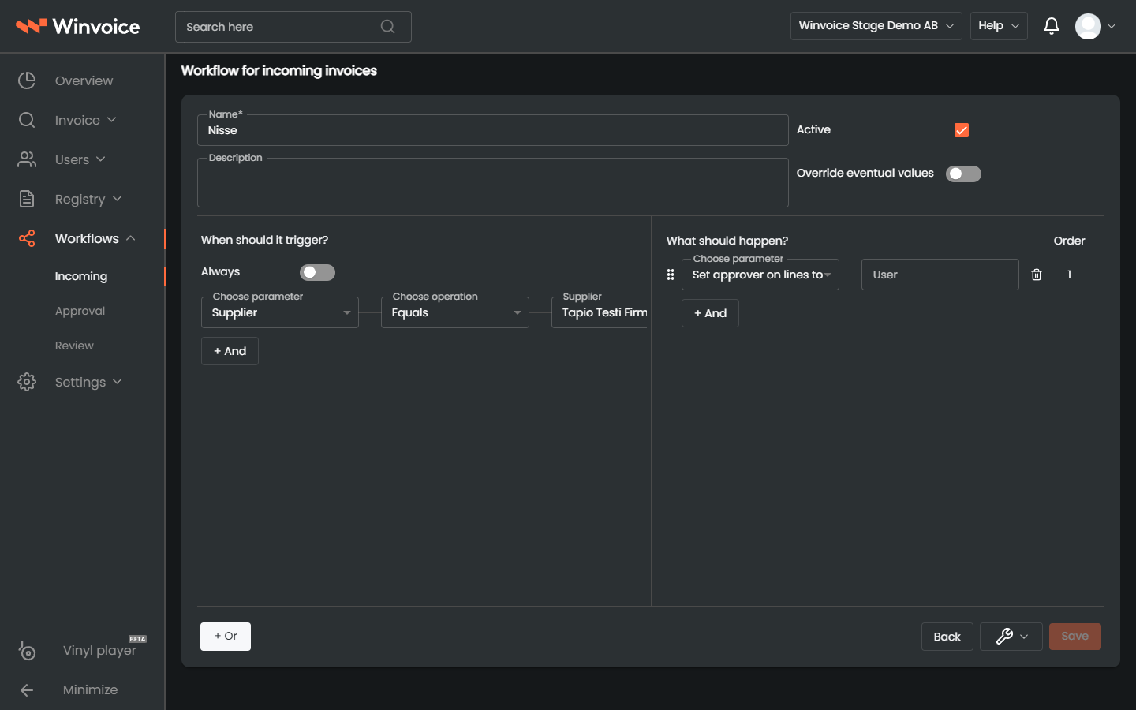Click the Winvoice logo
The height and width of the screenshot is (710, 1136).
point(78,26)
